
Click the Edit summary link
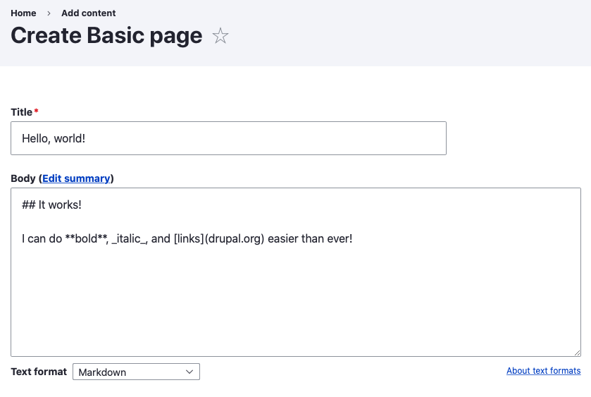76,178
